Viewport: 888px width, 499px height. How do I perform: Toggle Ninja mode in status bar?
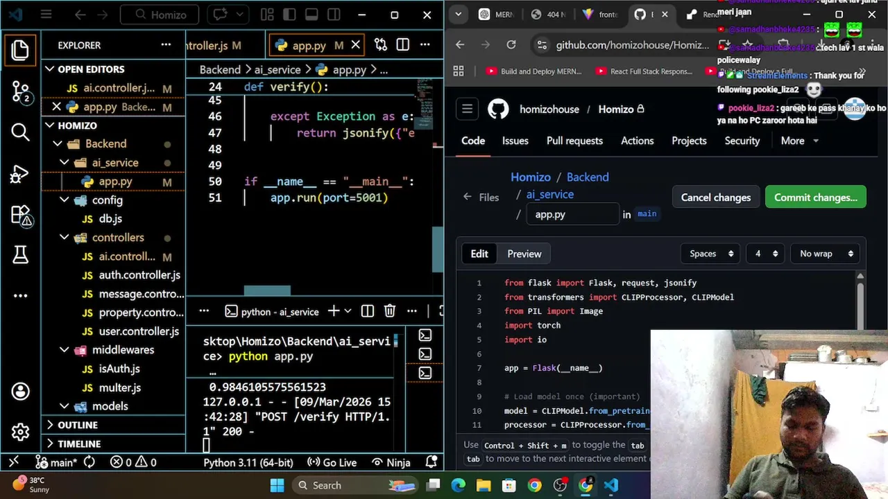coord(391,462)
